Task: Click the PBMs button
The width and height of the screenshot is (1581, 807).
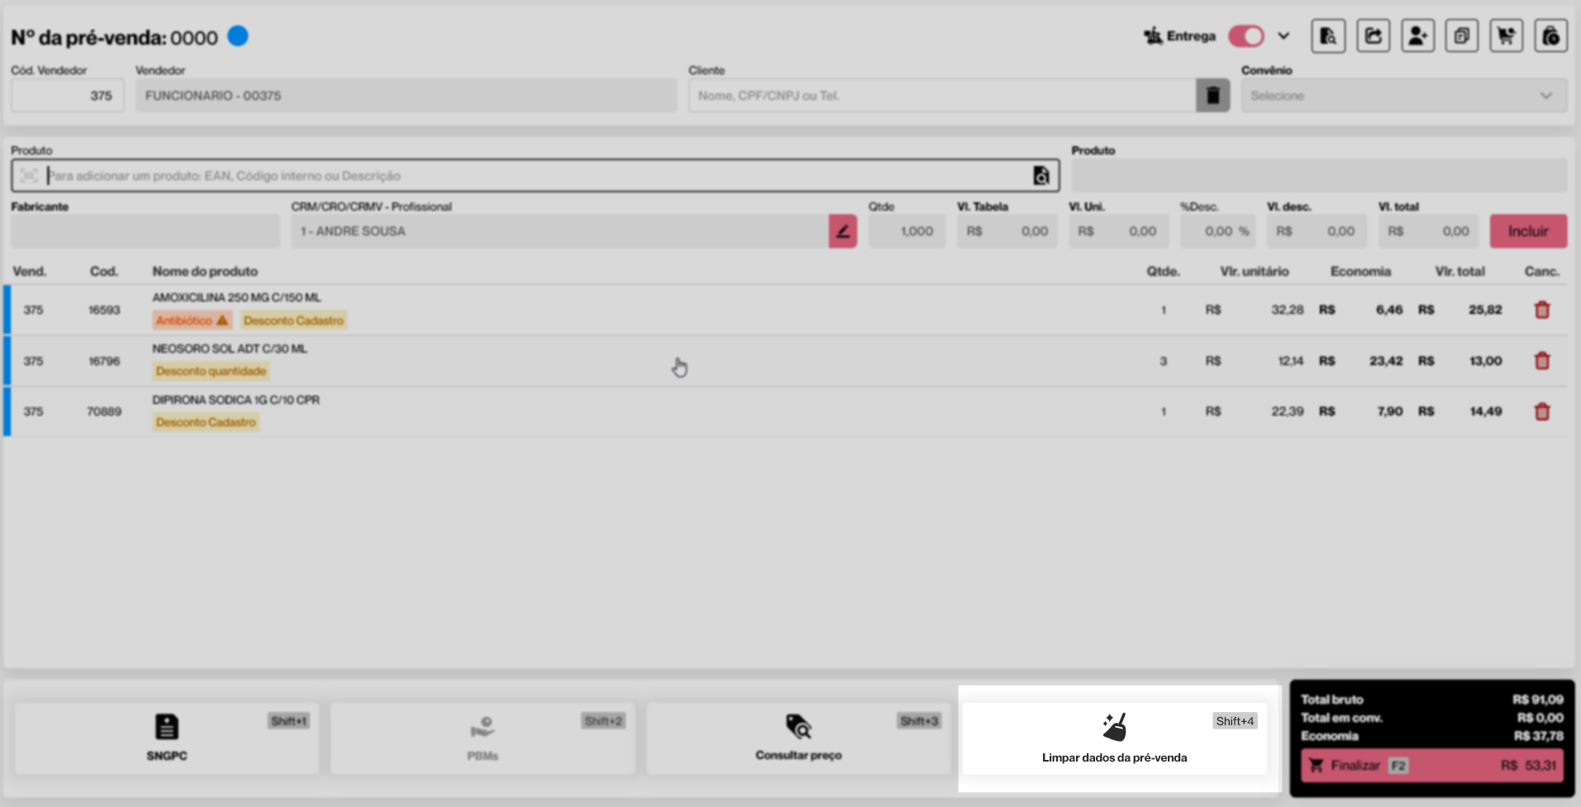Action: (x=483, y=738)
